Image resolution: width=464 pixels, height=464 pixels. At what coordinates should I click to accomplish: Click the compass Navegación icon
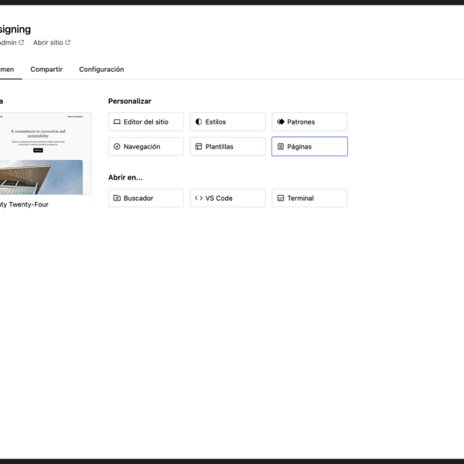(117, 146)
